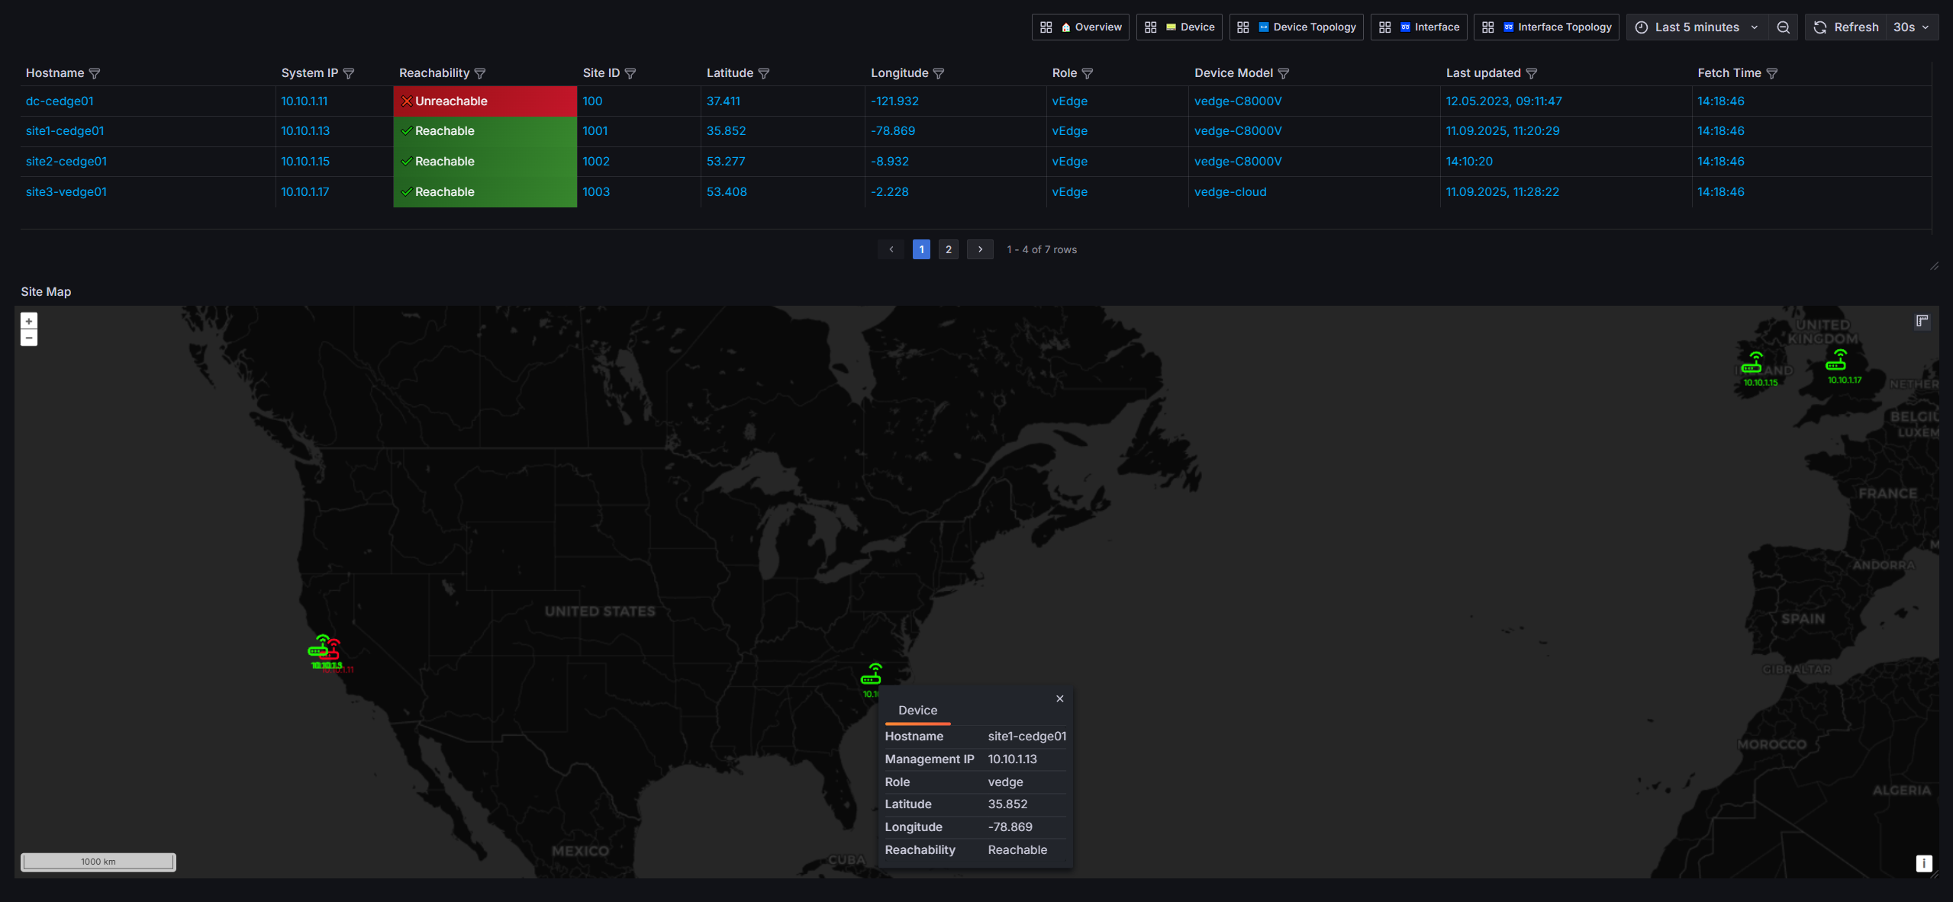Image resolution: width=1953 pixels, height=902 pixels.
Task: Expand the 30s refresh interval dropdown
Action: click(x=1911, y=27)
